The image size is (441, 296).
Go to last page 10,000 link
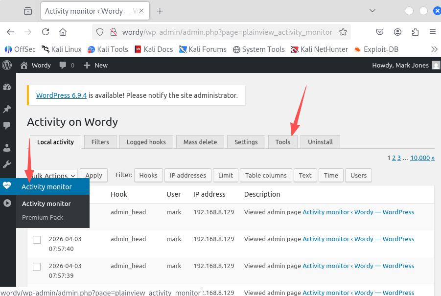(x=420, y=158)
